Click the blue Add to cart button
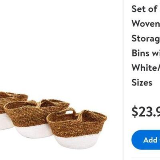Viewport: 160px width, 160px height. (x=146, y=140)
